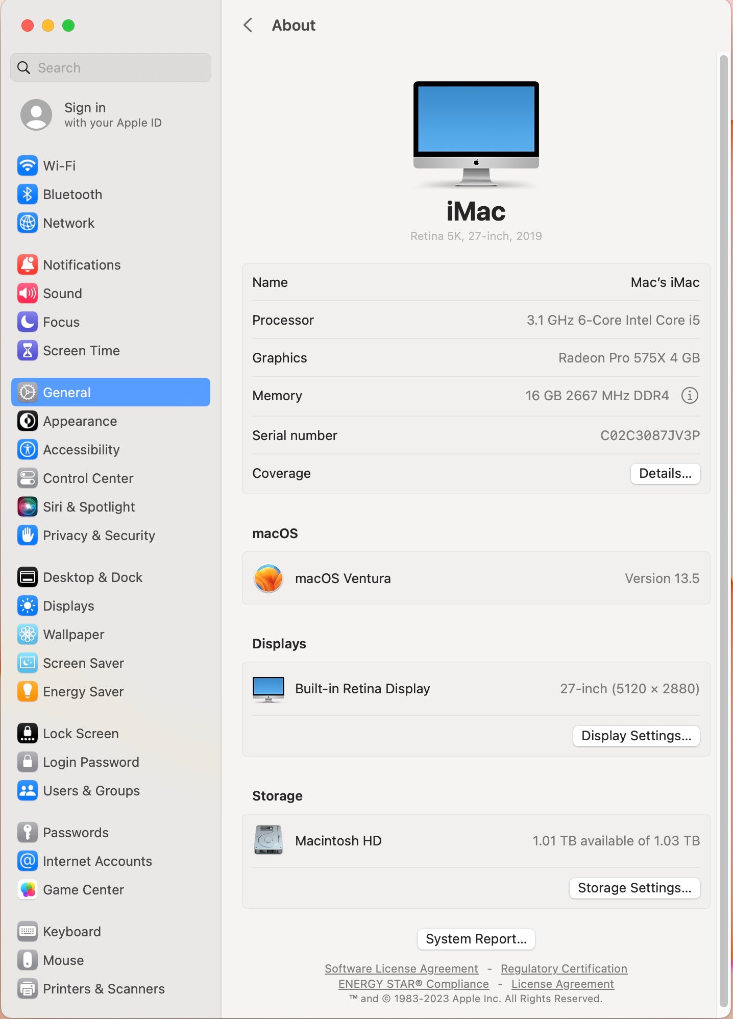Click the Appearance icon in sidebar

coord(28,421)
